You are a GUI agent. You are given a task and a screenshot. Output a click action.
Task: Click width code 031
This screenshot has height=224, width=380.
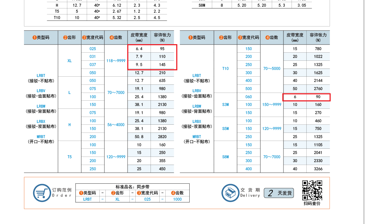pos(93,57)
